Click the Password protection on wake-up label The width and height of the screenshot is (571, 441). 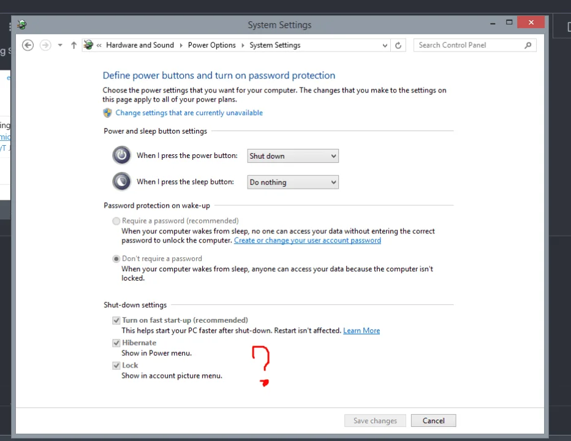point(157,205)
